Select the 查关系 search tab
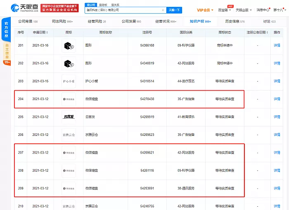This screenshot has height=210, width=289. [x=115, y=5]
